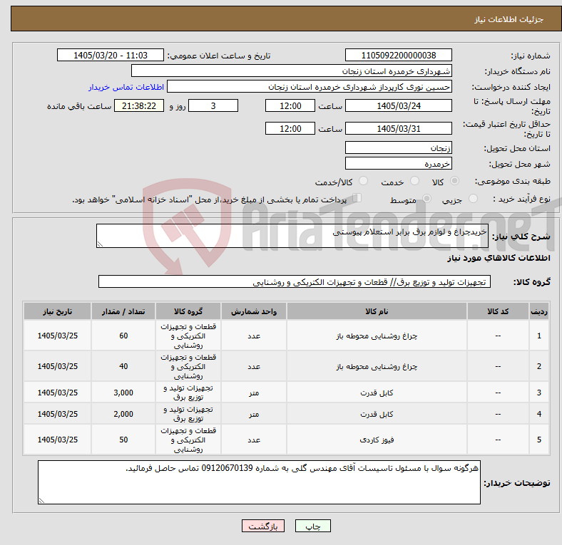Select the کالا radio button
This screenshot has width=562, height=545.
coord(454,181)
